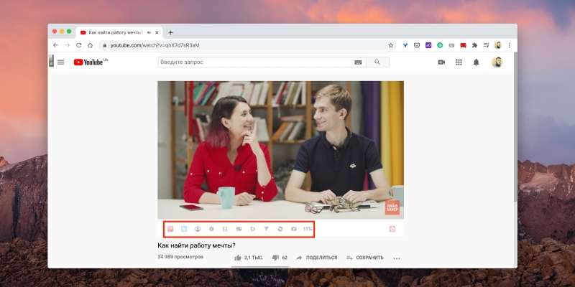Image resolution: width=575 pixels, height=287 pixels.
Task: Click the filmstrip cinema mode icon
Action: (x=225, y=229)
